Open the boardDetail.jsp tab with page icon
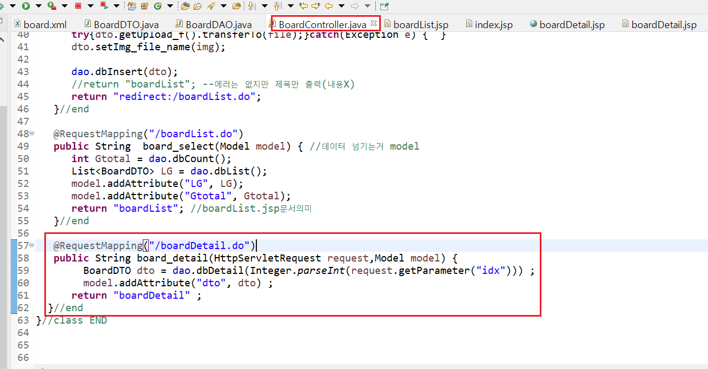The image size is (708, 369). (659, 24)
